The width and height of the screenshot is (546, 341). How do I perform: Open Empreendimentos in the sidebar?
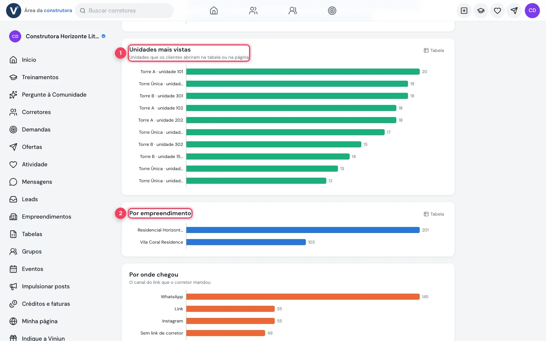47,217
